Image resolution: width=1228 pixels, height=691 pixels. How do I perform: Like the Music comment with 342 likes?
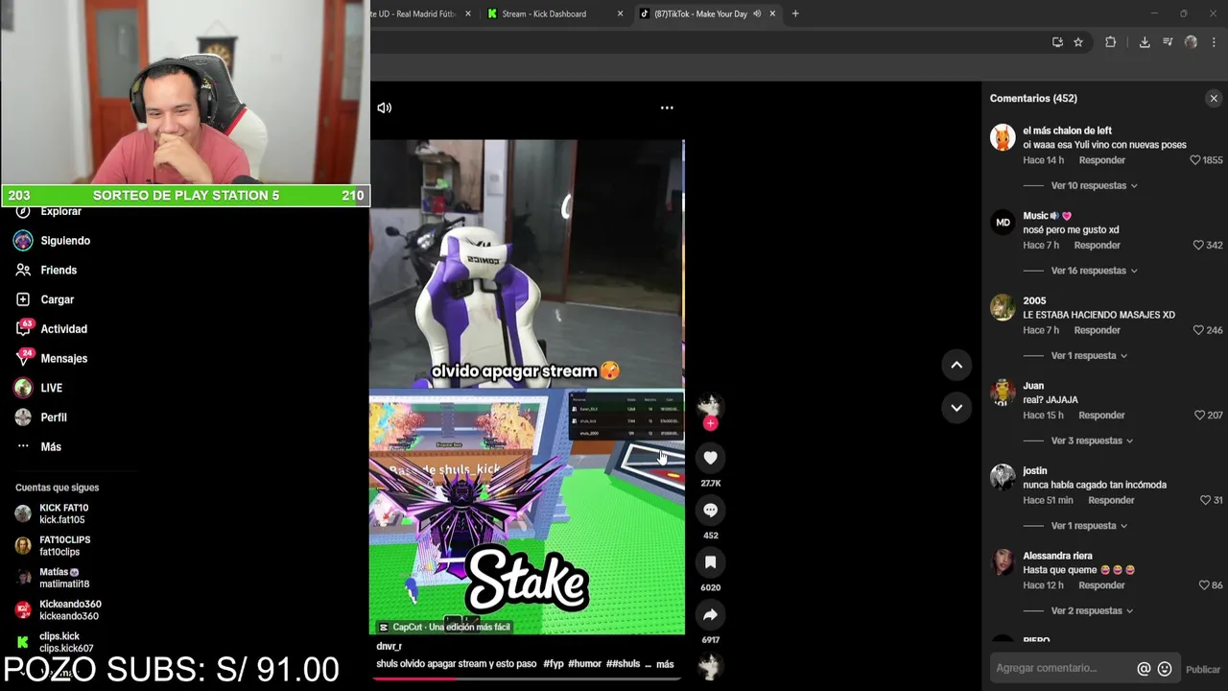click(1198, 246)
